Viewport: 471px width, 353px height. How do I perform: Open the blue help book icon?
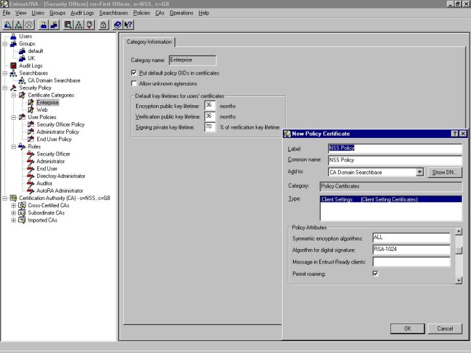pos(118,25)
